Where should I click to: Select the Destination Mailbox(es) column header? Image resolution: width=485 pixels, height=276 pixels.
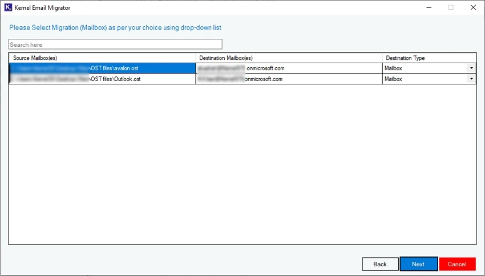click(x=289, y=58)
